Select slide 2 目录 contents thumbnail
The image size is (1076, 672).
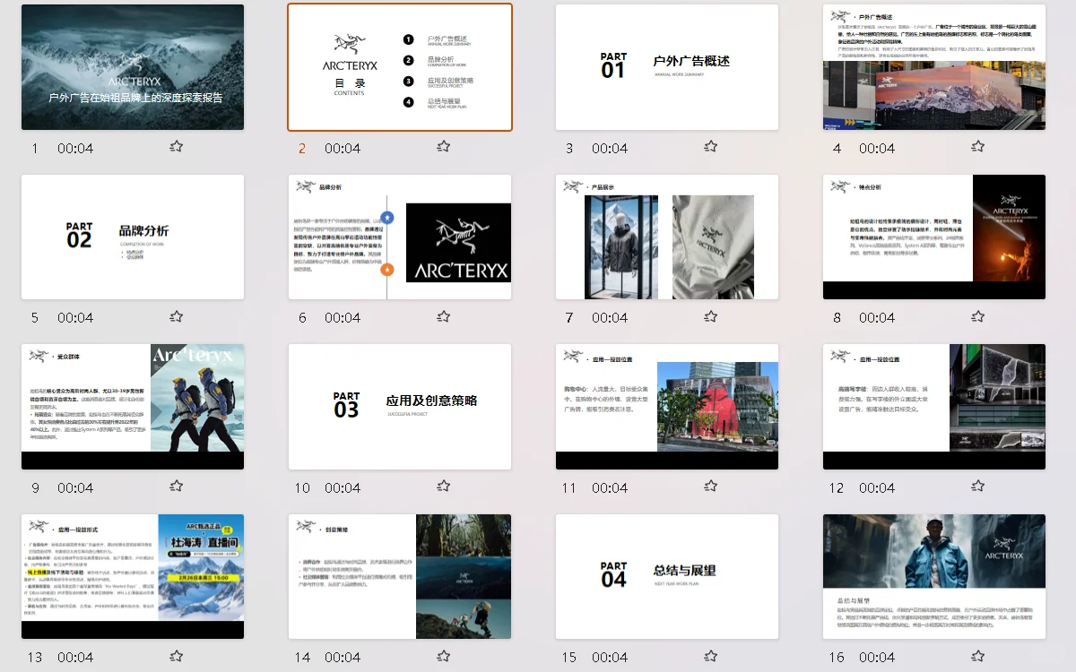(x=400, y=67)
